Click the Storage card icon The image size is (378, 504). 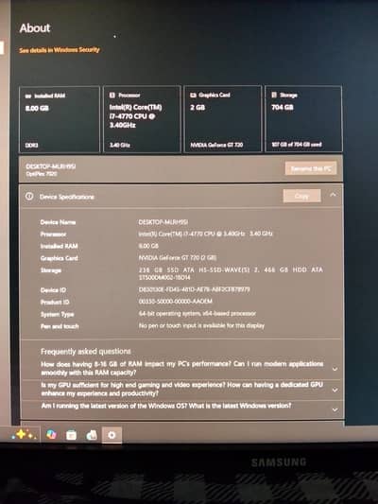[274, 95]
